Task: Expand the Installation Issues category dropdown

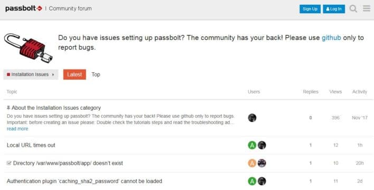Action: click(31, 74)
